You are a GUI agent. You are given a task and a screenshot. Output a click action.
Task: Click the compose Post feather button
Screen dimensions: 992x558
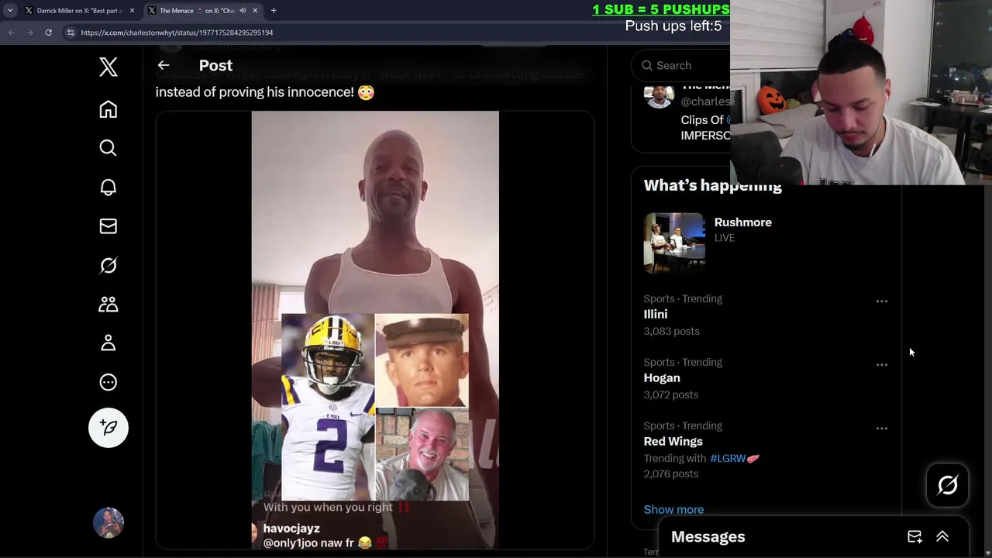pos(108,428)
